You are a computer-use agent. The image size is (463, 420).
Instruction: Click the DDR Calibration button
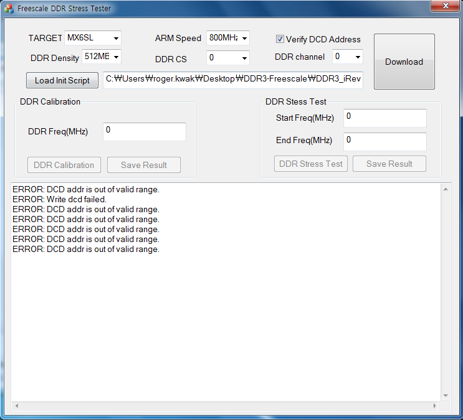pos(64,165)
